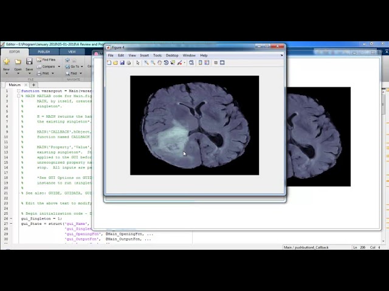Open the File menu in Figure 4

click(x=111, y=55)
